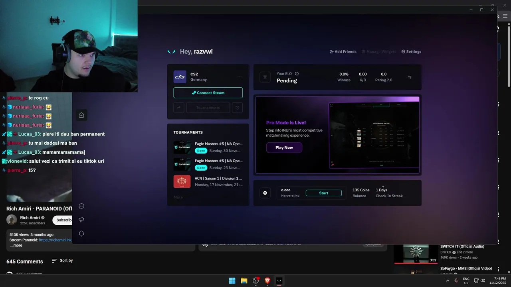Click Rich Amiri channel avatar on YouTube
The height and width of the screenshot is (287, 511).
pyautogui.click(x=12, y=220)
